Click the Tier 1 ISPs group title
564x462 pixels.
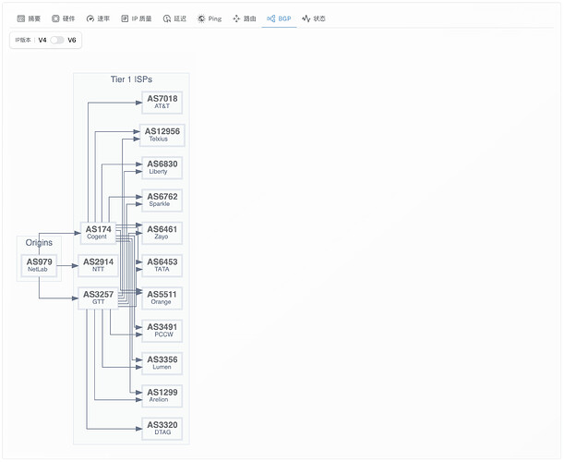tap(131, 79)
